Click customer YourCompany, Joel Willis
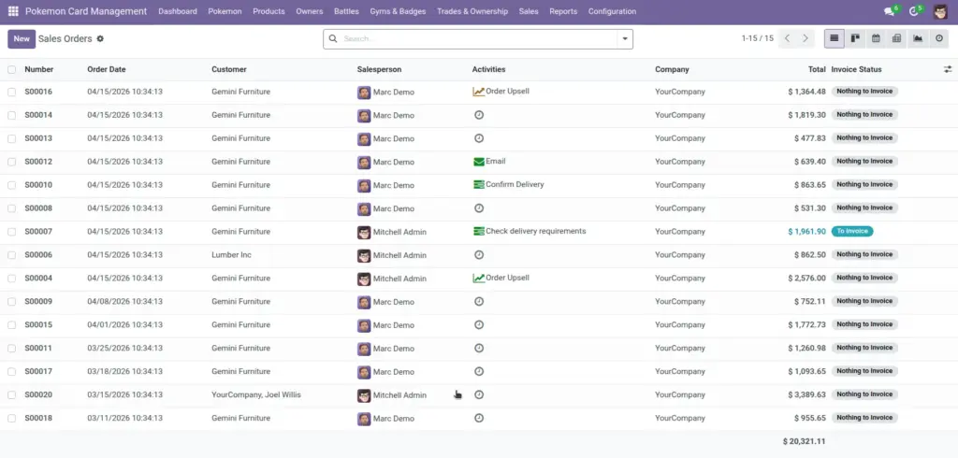This screenshot has height=458, width=958. coord(256,395)
